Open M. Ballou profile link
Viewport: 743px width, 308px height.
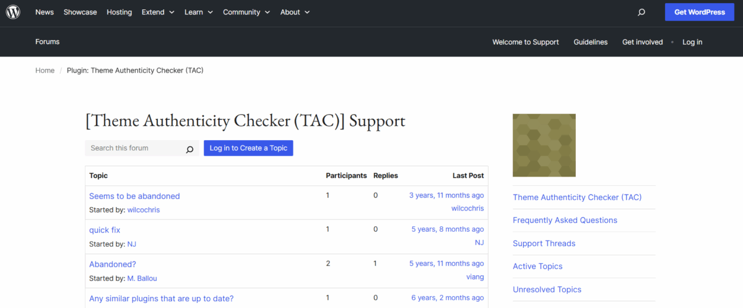point(142,278)
